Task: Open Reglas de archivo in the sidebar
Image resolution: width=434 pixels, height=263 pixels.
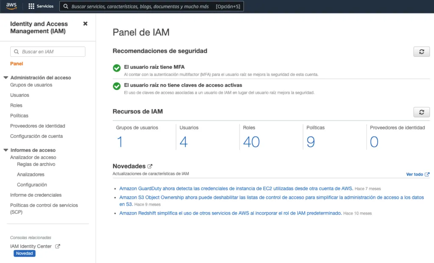Action: 36,164
